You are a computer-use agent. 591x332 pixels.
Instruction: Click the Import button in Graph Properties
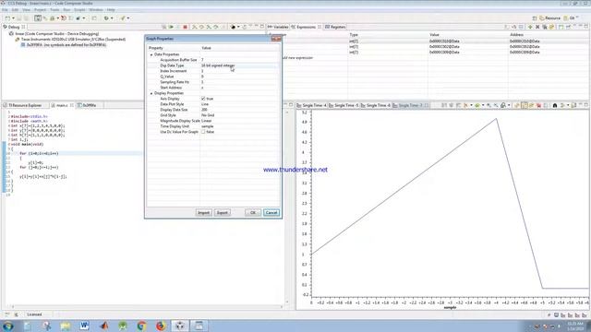203,213
